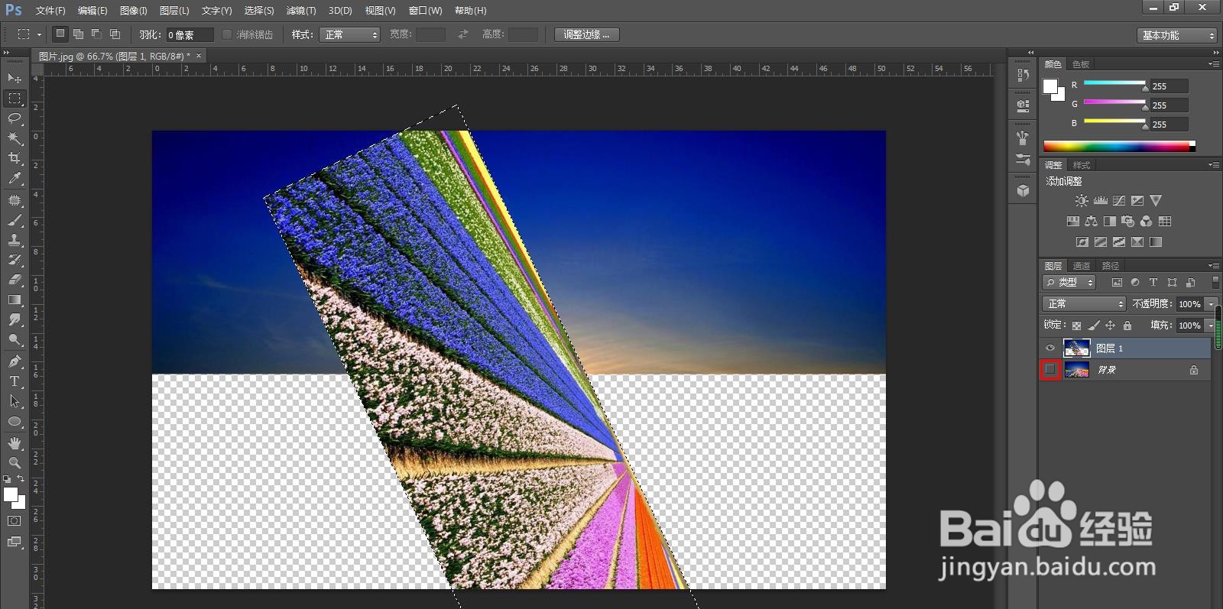This screenshot has height=609, width=1223.
Task: Toggle type layer filter T icon
Action: pyautogui.click(x=1153, y=283)
